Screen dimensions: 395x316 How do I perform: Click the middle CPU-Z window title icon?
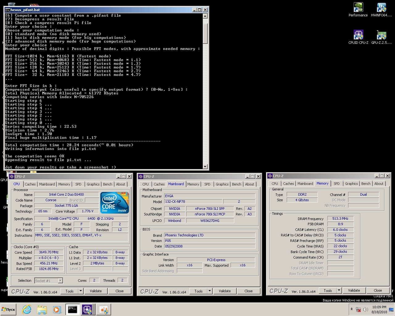click(x=141, y=177)
